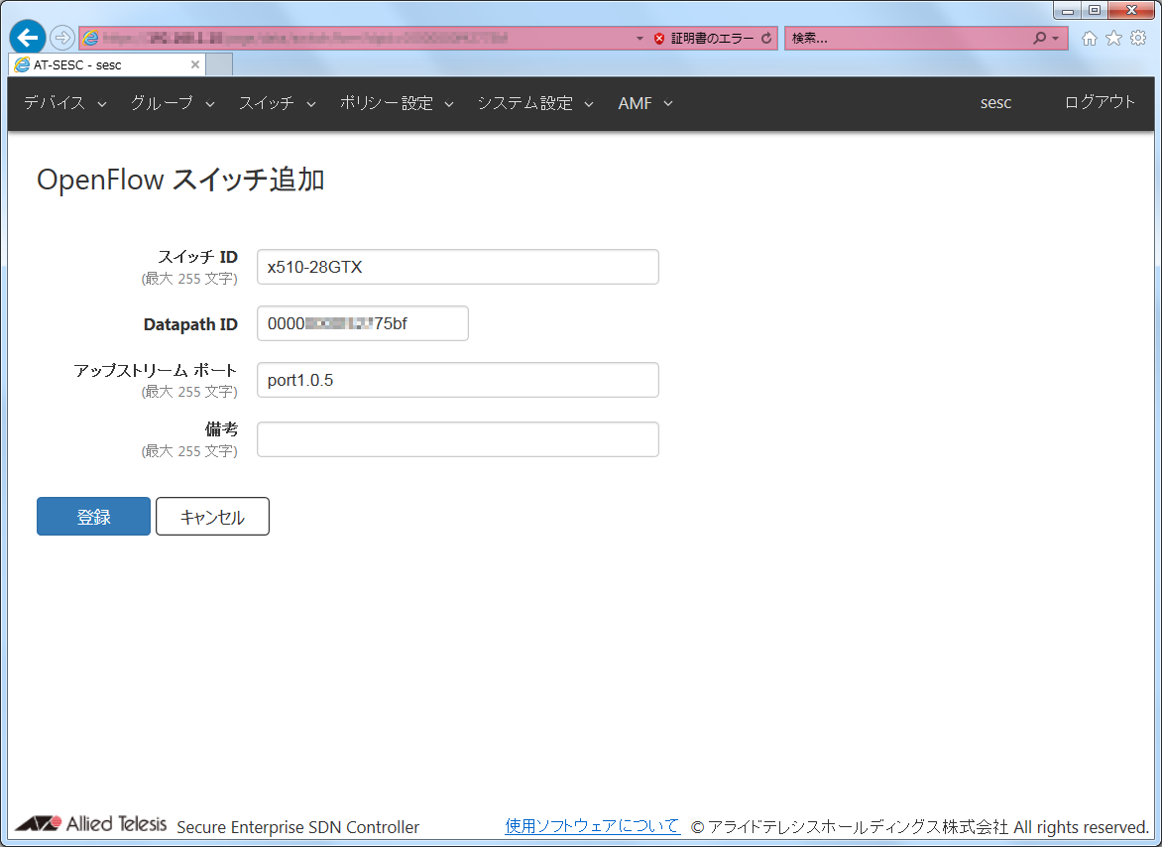
Task: Click the 証明書のエラー certificate error text
Action: click(712, 39)
